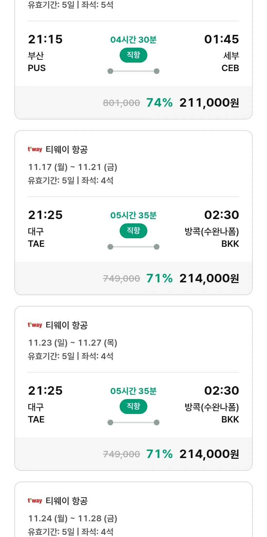Tap the 직항 badge on the 11.17 Bangkok flight
The height and width of the screenshot is (537, 267).
point(133,231)
